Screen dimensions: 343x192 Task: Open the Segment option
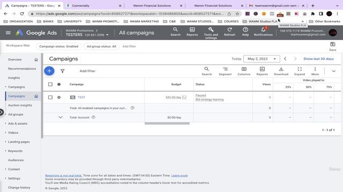pyautogui.click(x=225, y=71)
